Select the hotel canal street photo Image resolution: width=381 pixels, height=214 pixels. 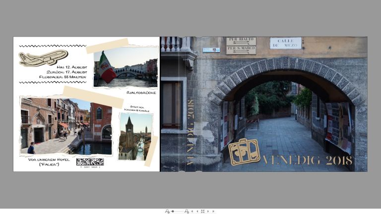66,126
